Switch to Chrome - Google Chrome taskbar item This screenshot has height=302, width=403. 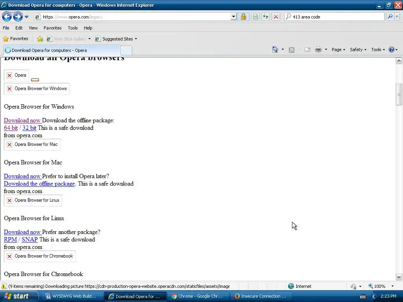(198, 296)
